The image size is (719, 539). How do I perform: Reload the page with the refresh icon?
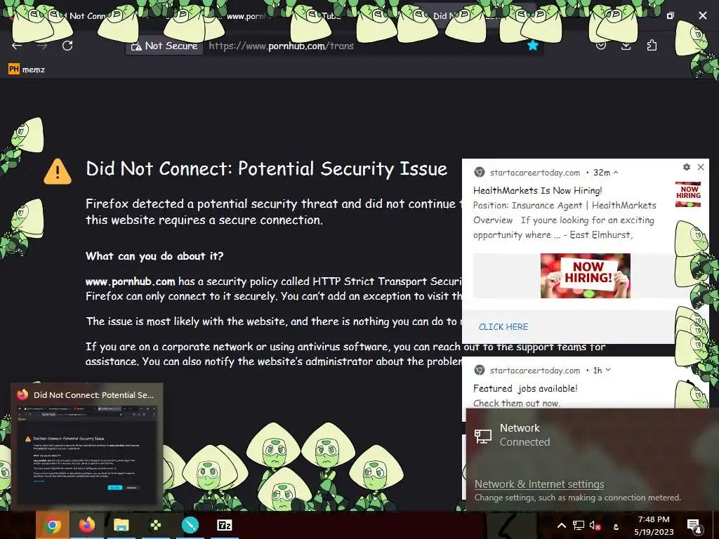67,46
